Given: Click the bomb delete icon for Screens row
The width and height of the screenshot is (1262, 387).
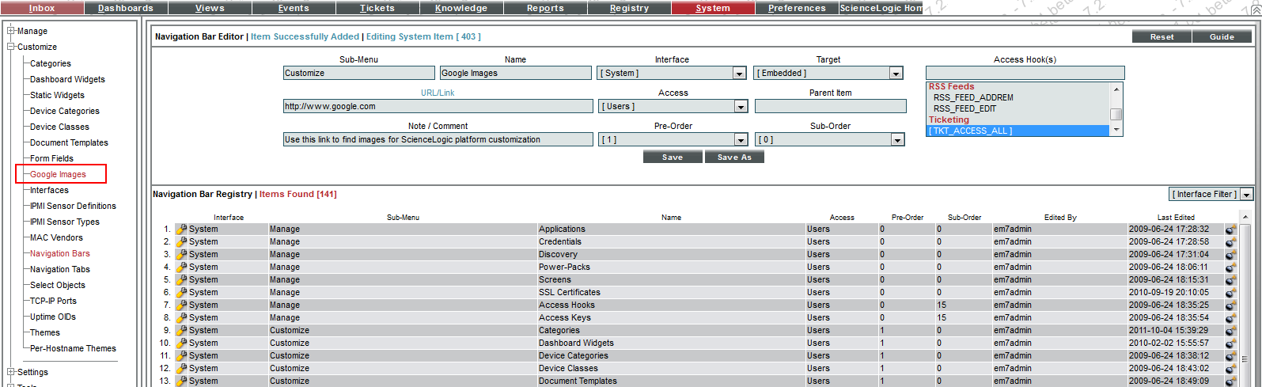Looking at the screenshot, I should click(1230, 280).
